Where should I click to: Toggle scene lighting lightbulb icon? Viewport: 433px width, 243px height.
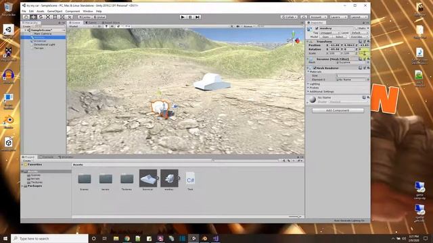(106, 26)
